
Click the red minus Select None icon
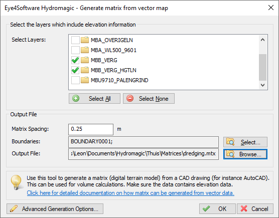tap(130, 98)
